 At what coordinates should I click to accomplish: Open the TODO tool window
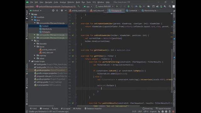coord(33,109)
